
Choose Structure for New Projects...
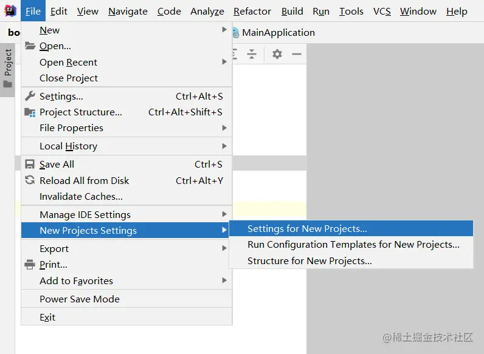309,261
